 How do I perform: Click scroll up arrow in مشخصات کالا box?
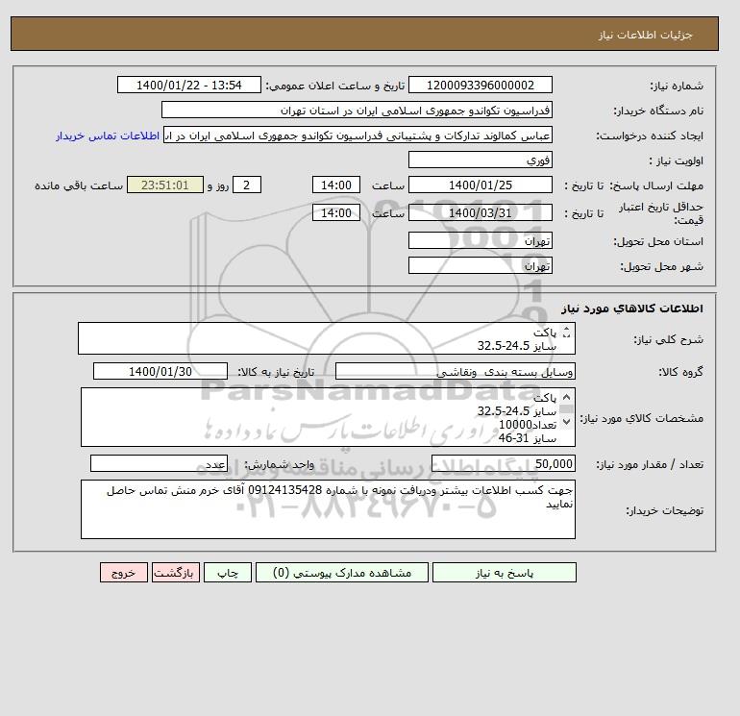tap(567, 397)
